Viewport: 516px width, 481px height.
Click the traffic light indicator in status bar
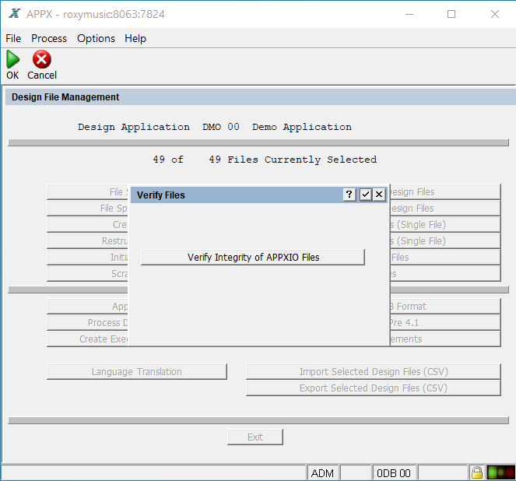point(500,472)
